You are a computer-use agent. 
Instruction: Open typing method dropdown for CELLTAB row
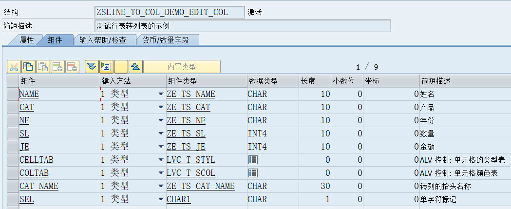tap(161, 160)
